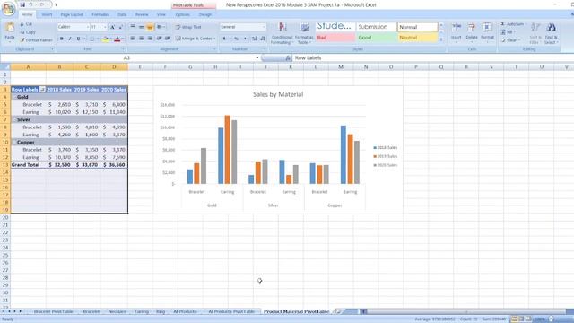The image size is (574, 323).
Task: Cut the selection with scissors icon
Action: click(22, 24)
